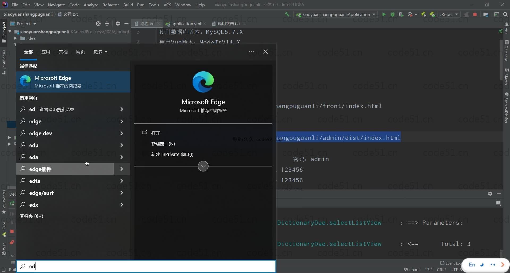This screenshot has height=273, width=510.
Task: Select the 应用 search filter tab
Action: (x=46, y=52)
